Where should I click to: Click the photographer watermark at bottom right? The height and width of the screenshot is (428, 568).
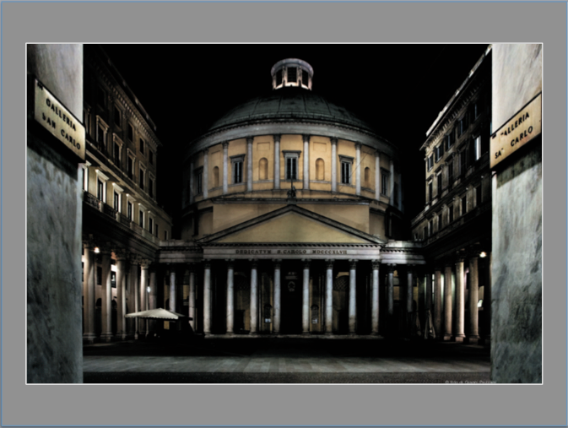(471, 381)
